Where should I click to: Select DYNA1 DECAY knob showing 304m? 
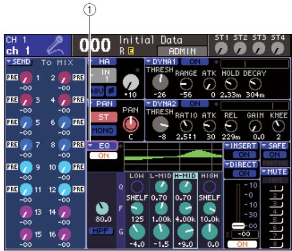(255, 84)
